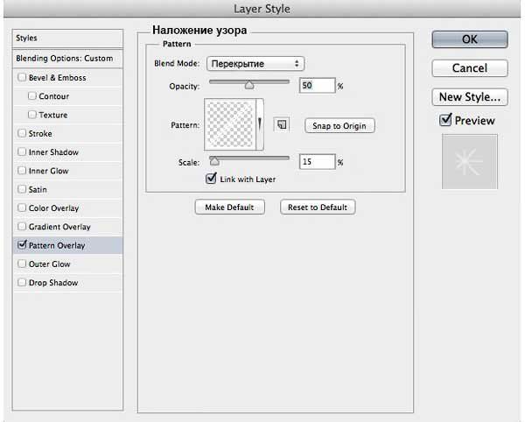
Task: Click the create new preset from pattern icon
Action: click(x=282, y=125)
